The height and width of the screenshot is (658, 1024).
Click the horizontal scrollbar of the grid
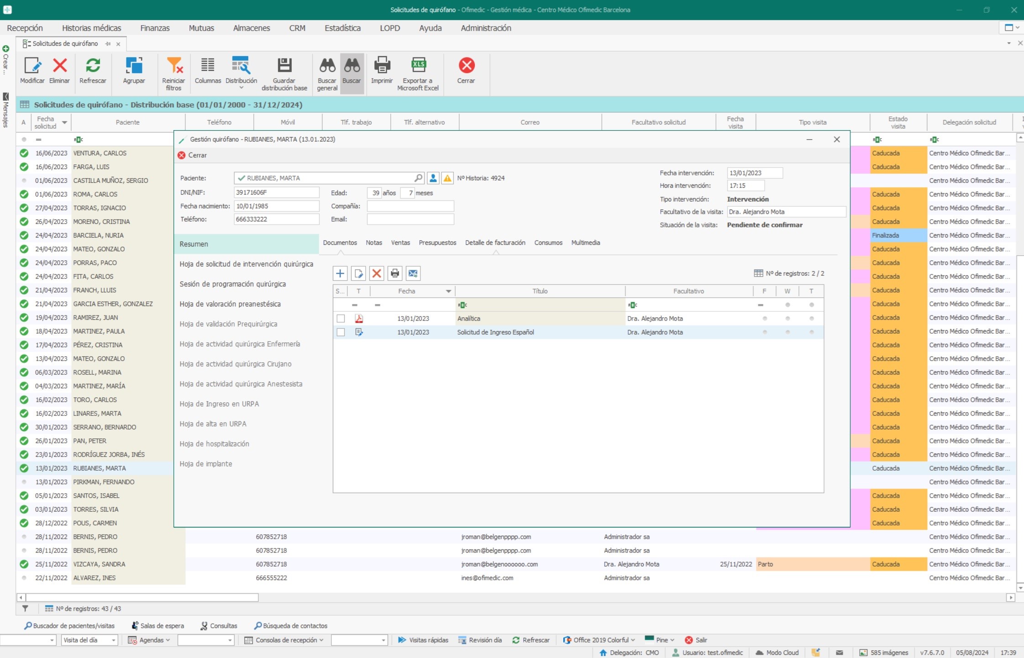[142, 597]
